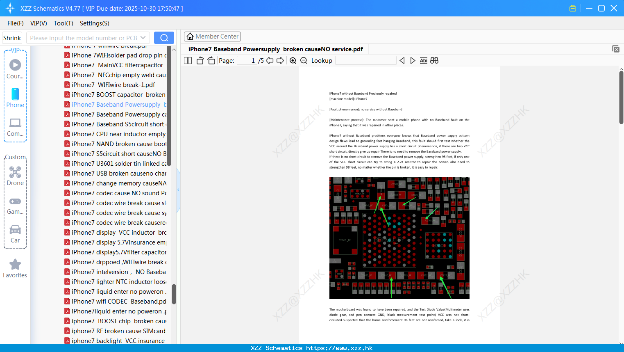
Task: Open iPhone7 display5.7Vfilter capacitor file
Action: [115, 252]
